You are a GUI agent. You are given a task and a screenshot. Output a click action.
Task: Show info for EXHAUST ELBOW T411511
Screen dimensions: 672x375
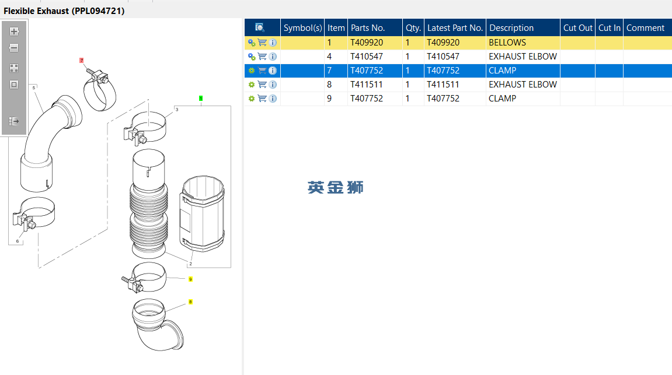tap(273, 85)
